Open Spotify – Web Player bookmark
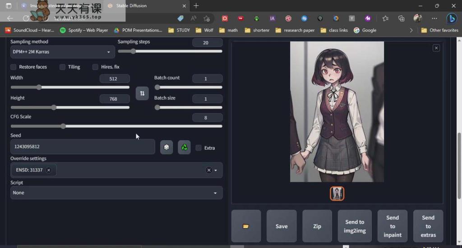Viewport: 462px width, 248px height. [x=83, y=30]
